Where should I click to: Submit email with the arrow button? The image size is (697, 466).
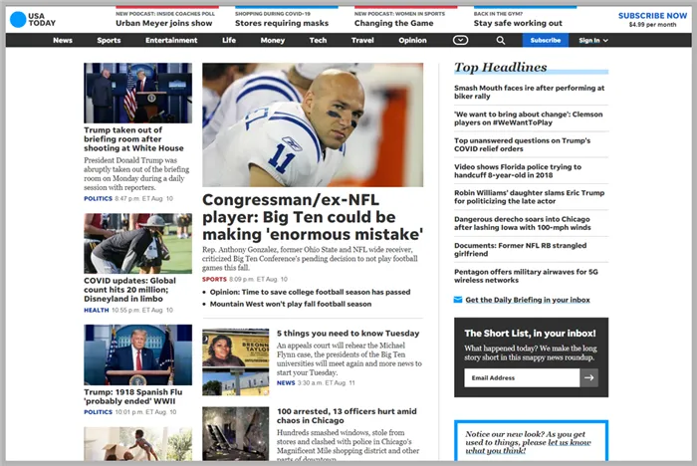click(x=589, y=378)
